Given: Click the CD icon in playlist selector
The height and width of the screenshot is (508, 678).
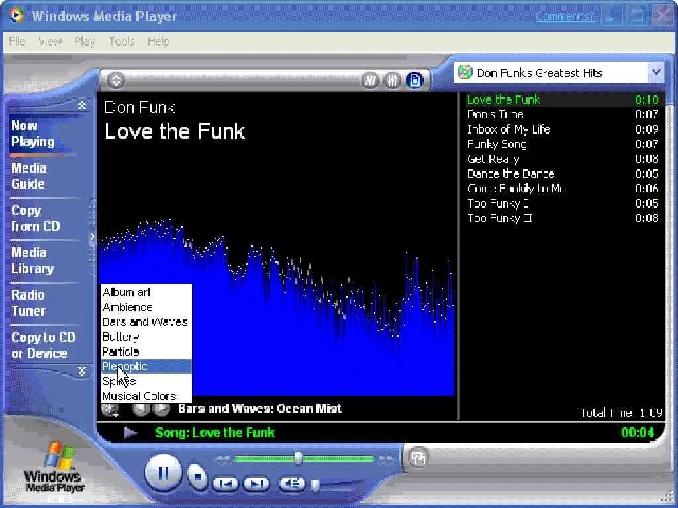Looking at the screenshot, I should pyautogui.click(x=465, y=72).
